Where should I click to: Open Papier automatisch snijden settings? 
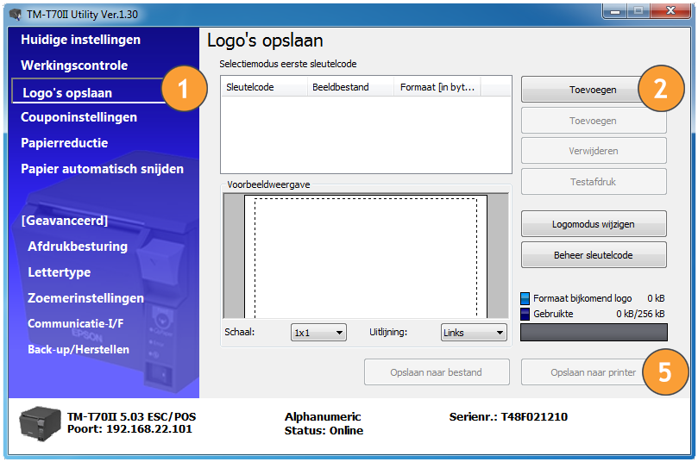point(102,169)
